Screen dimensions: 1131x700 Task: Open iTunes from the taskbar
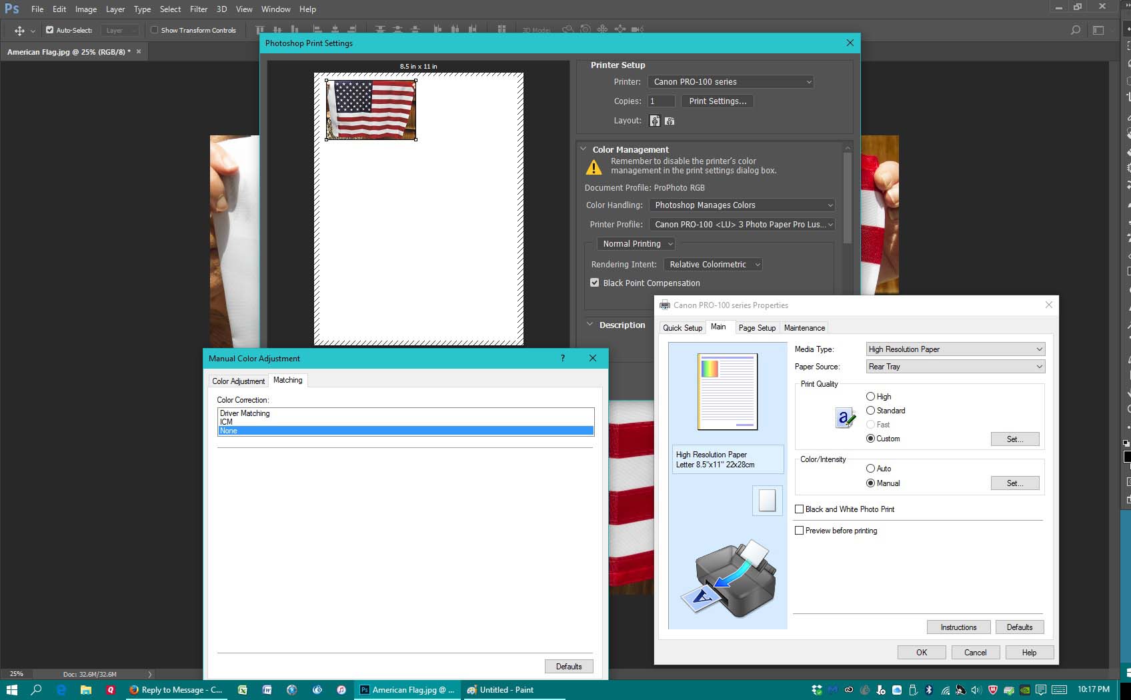pyautogui.click(x=341, y=690)
